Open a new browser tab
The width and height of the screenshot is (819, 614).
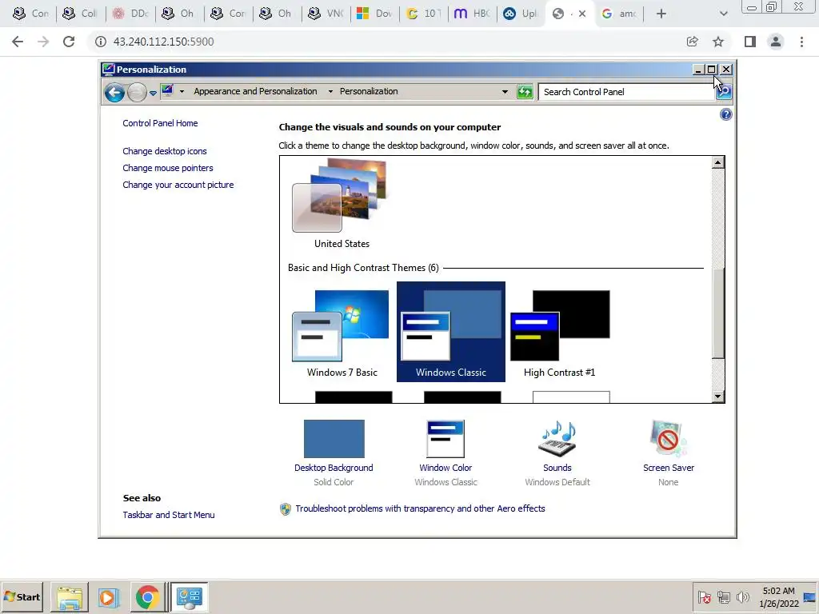(x=661, y=14)
